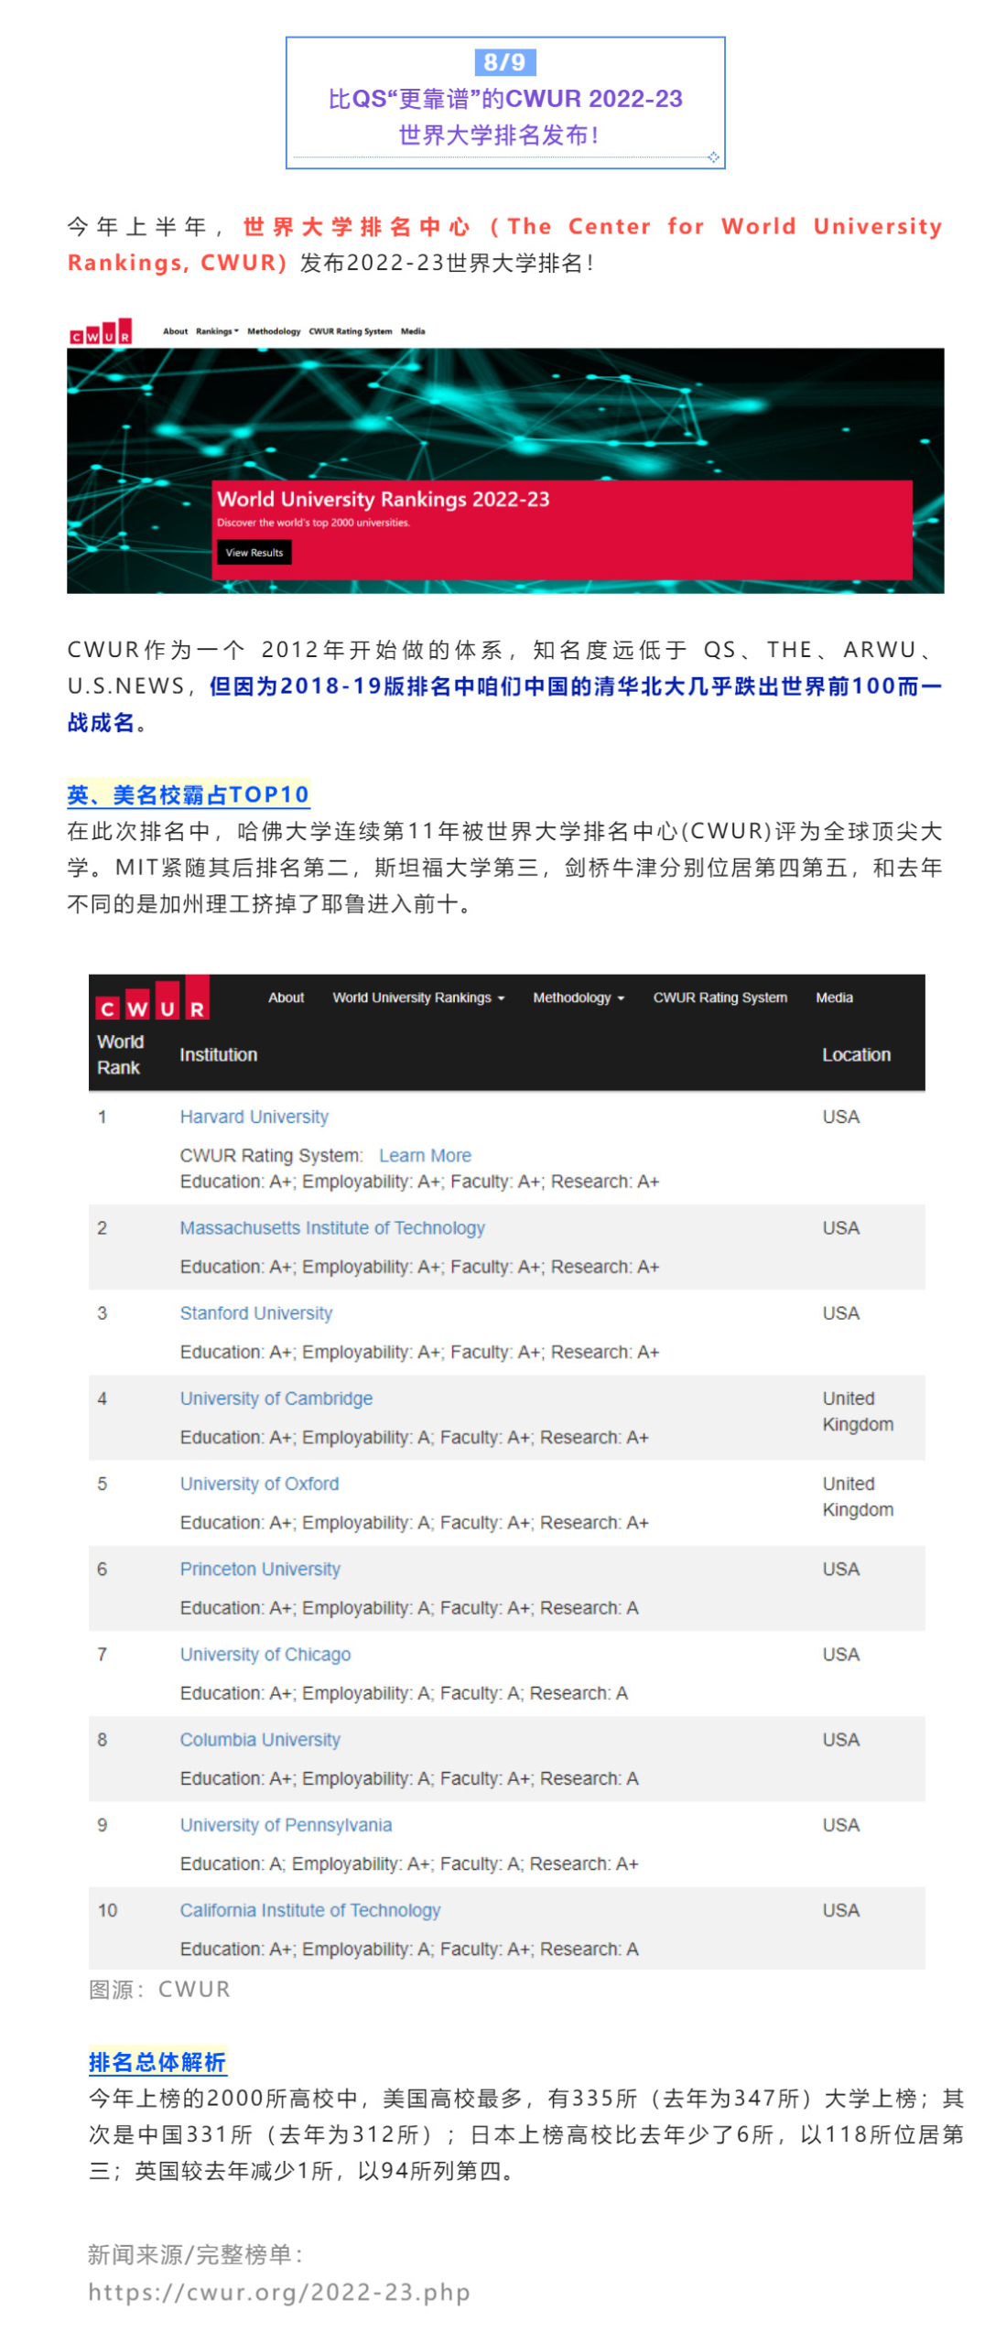This screenshot has width=1006, height=2343.
Task: Open Media in the table navigation
Action: (834, 998)
